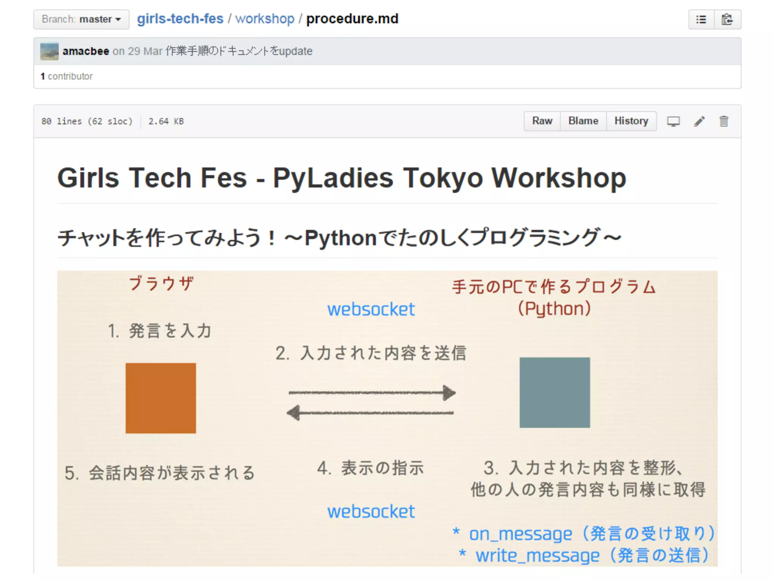Screen dimensions: 774x581
Task: Click the 1 contributor label
Action: (x=67, y=76)
